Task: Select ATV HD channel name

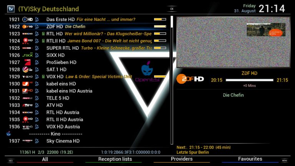Action: pos(55,105)
